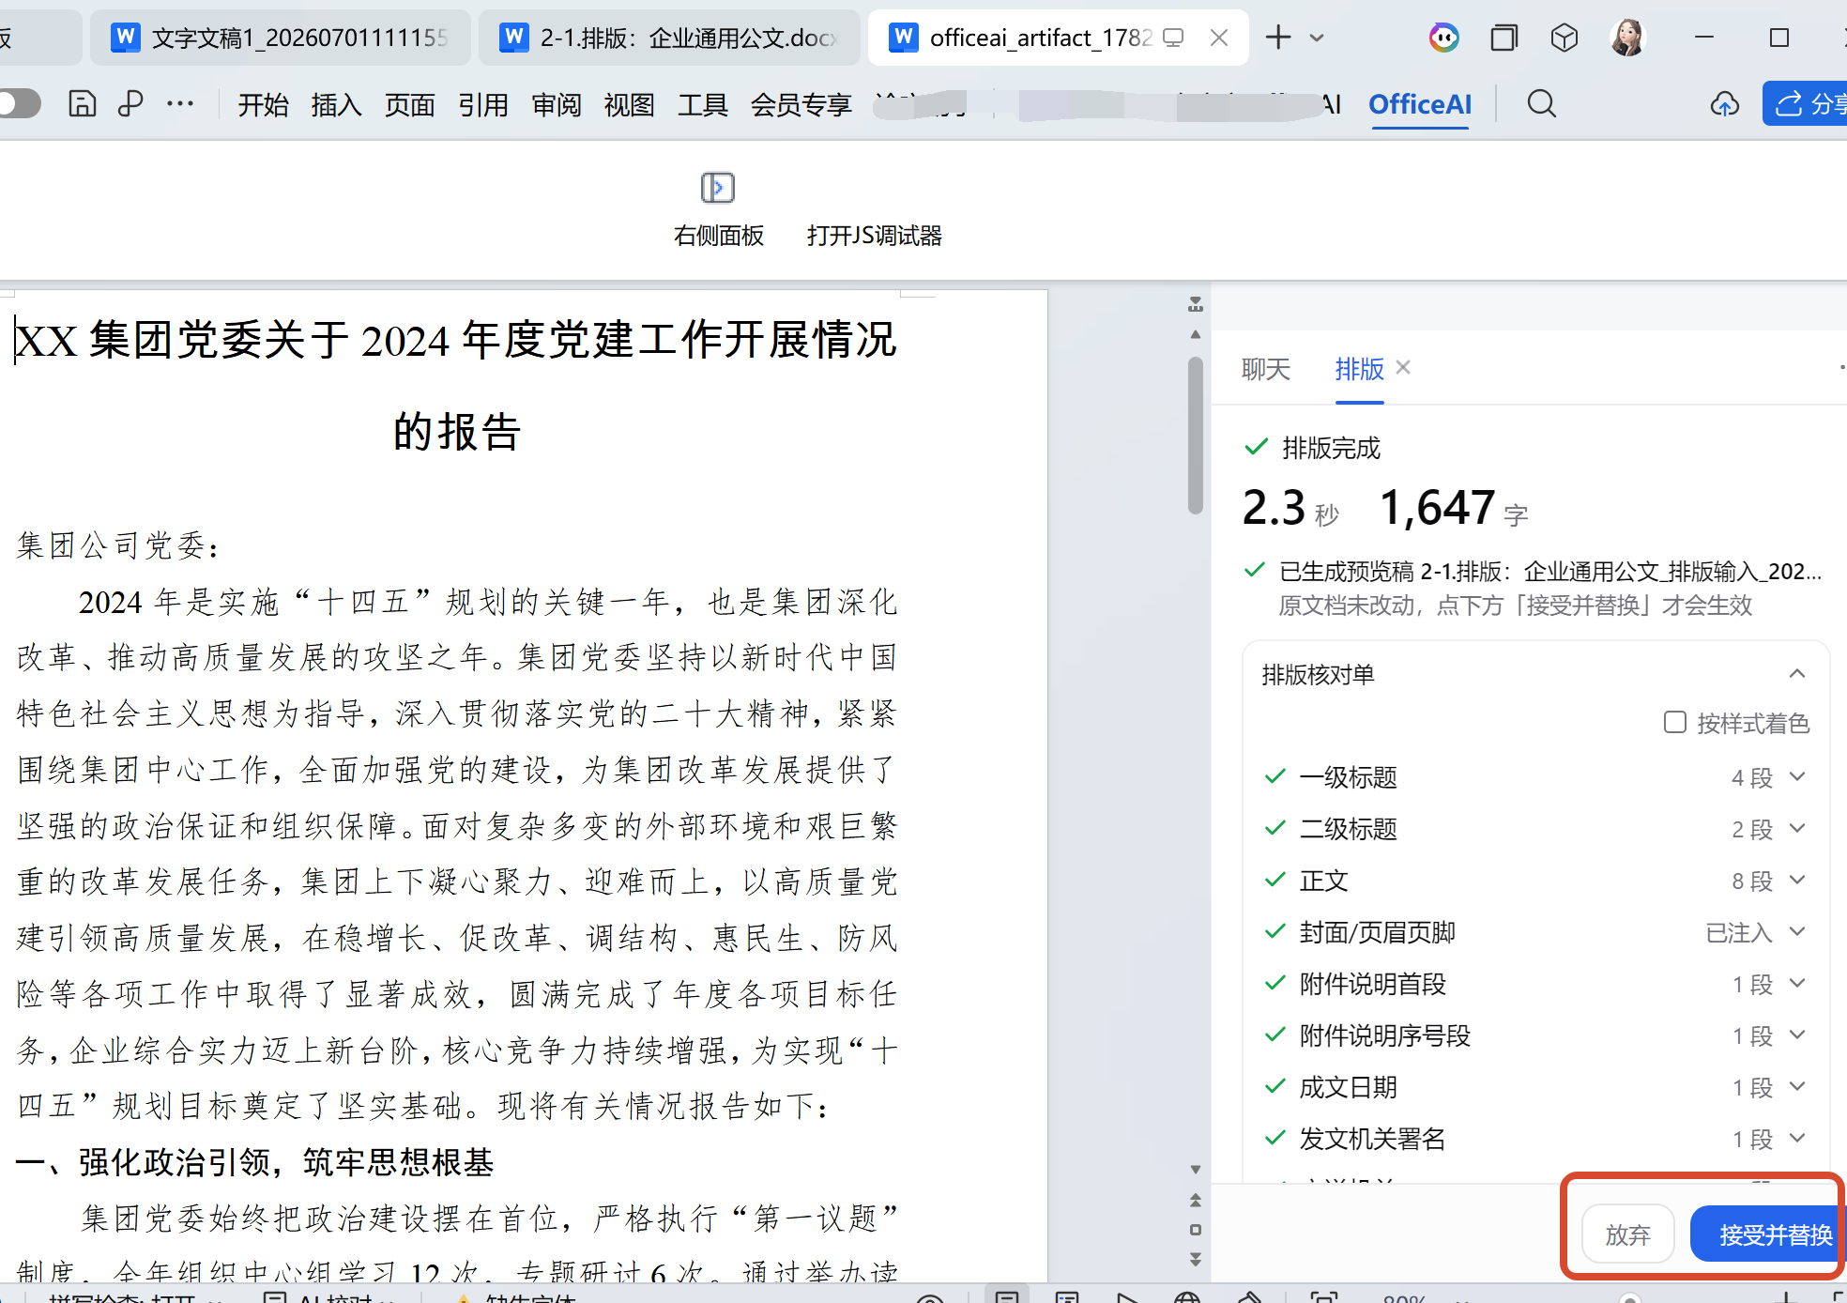Image resolution: width=1847 pixels, height=1303 pixels.
Task: Expand the 发文机关署名 row chevron
Action: (1796, 1138)
